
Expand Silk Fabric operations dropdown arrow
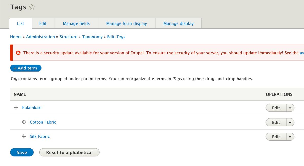coord(290,137)
